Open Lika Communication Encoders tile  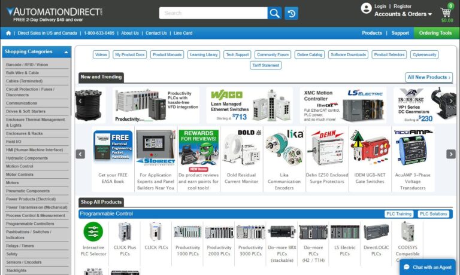point(285,159)
